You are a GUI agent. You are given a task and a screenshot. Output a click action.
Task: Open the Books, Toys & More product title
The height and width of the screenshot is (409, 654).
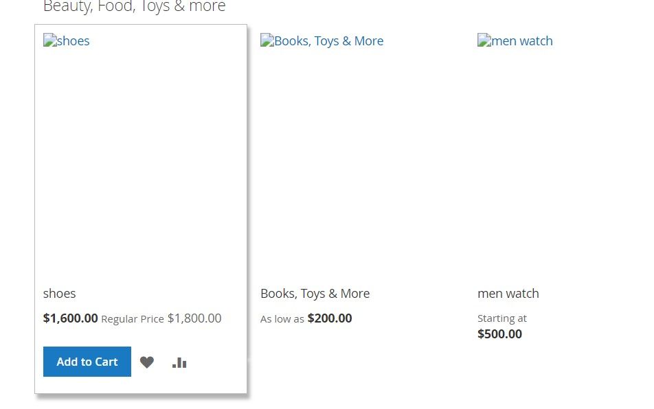pyautogui.click(x=315, y=293)
